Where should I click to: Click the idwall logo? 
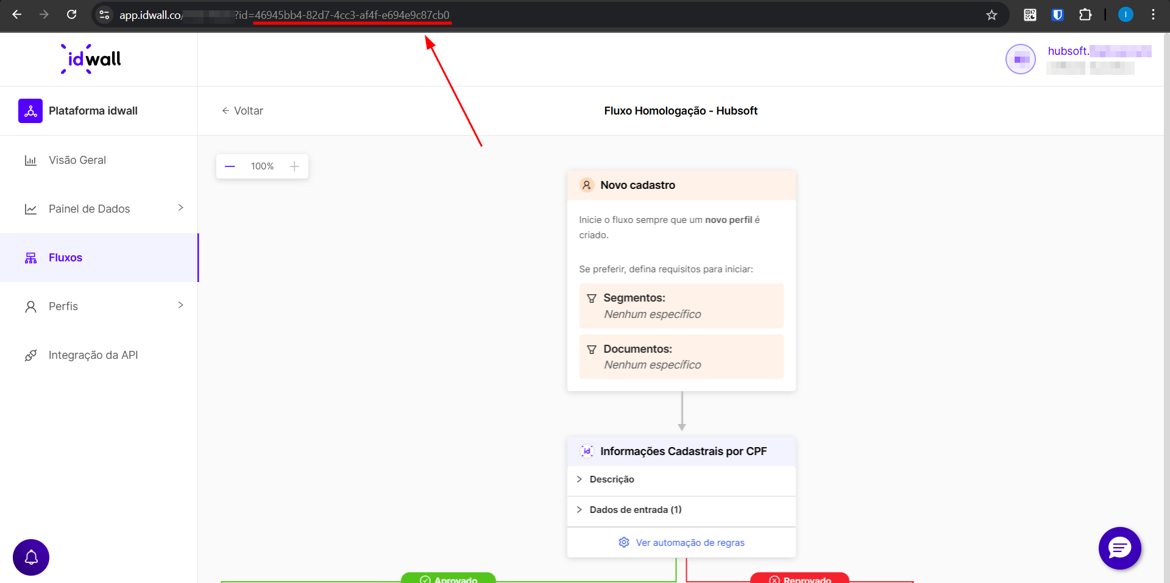(91, 59)
